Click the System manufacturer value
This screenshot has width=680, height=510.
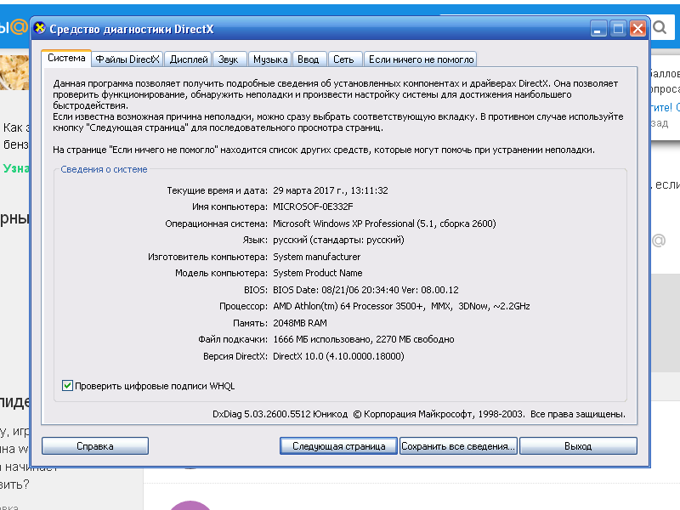[316, 257]
